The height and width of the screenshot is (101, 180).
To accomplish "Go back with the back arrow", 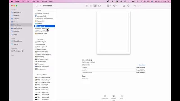I will [36, 6].
